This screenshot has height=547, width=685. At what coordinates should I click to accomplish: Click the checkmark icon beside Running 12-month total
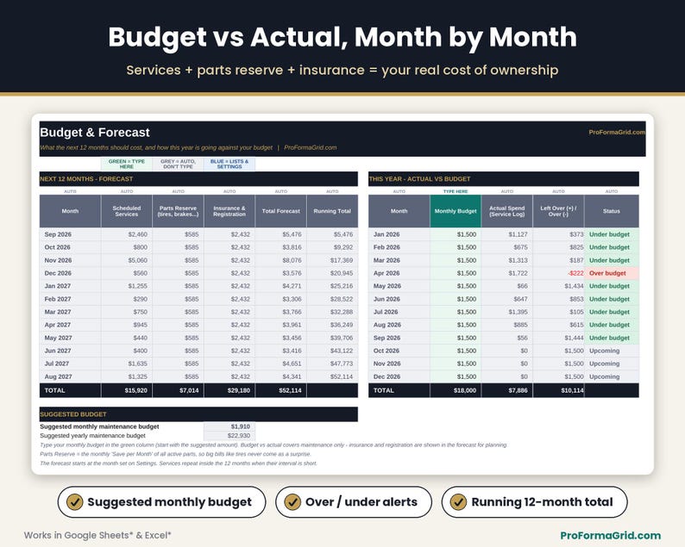458,502
